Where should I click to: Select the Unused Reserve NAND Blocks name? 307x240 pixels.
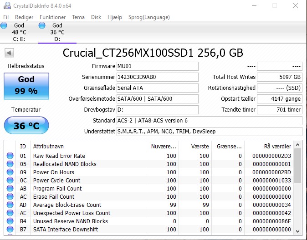click(70, 221)
